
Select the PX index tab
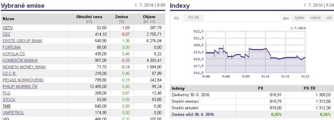coord(176,18)
